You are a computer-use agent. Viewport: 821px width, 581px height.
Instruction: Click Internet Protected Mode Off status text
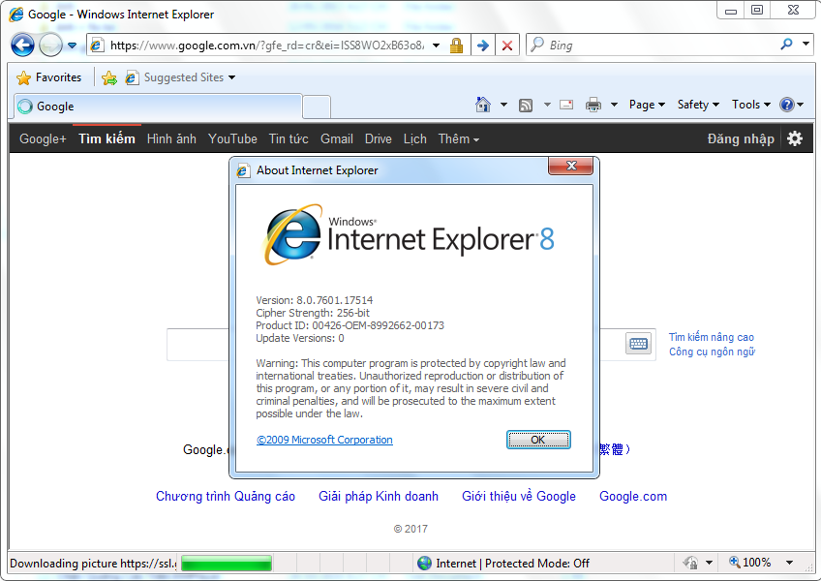pyautogui.click(x=512, y=564)
